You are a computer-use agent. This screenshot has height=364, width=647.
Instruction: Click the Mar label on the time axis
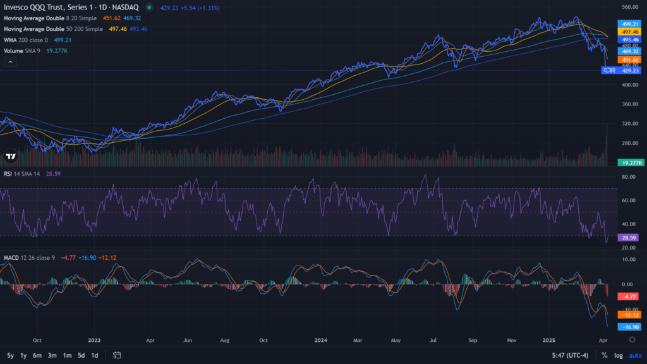[x=358, y=340]
